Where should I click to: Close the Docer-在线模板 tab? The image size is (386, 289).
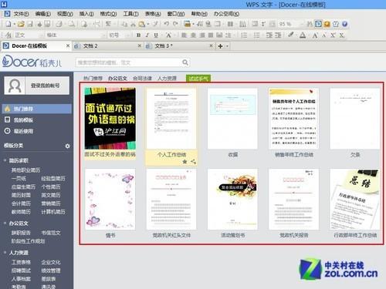coord(68,46)
